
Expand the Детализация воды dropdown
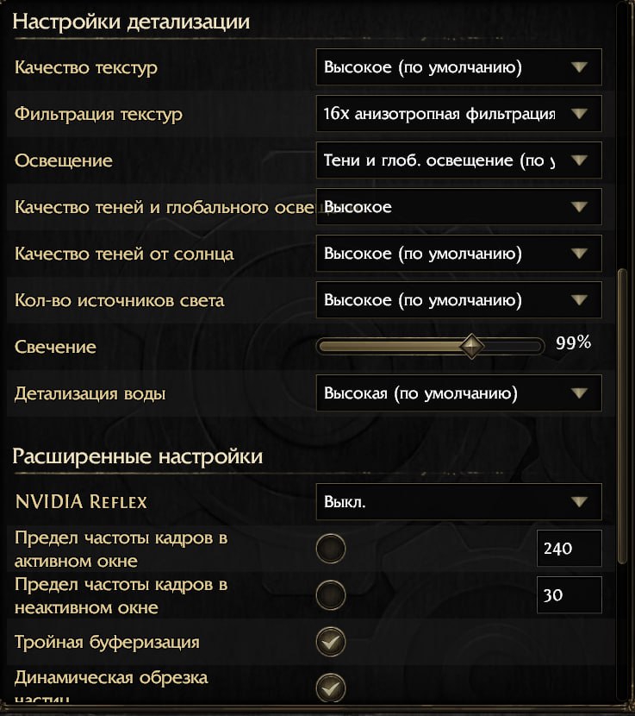tap(459, 393)
